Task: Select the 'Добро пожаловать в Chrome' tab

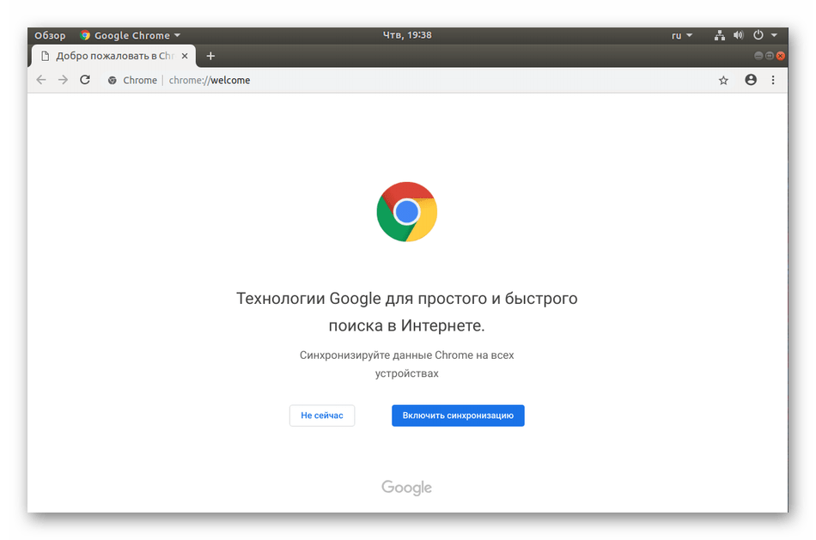Action: point(112,56)
